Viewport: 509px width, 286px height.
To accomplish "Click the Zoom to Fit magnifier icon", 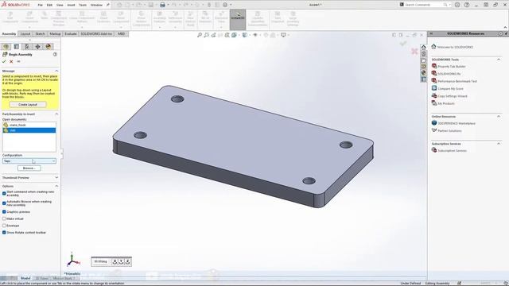I will tap(200, 35).
